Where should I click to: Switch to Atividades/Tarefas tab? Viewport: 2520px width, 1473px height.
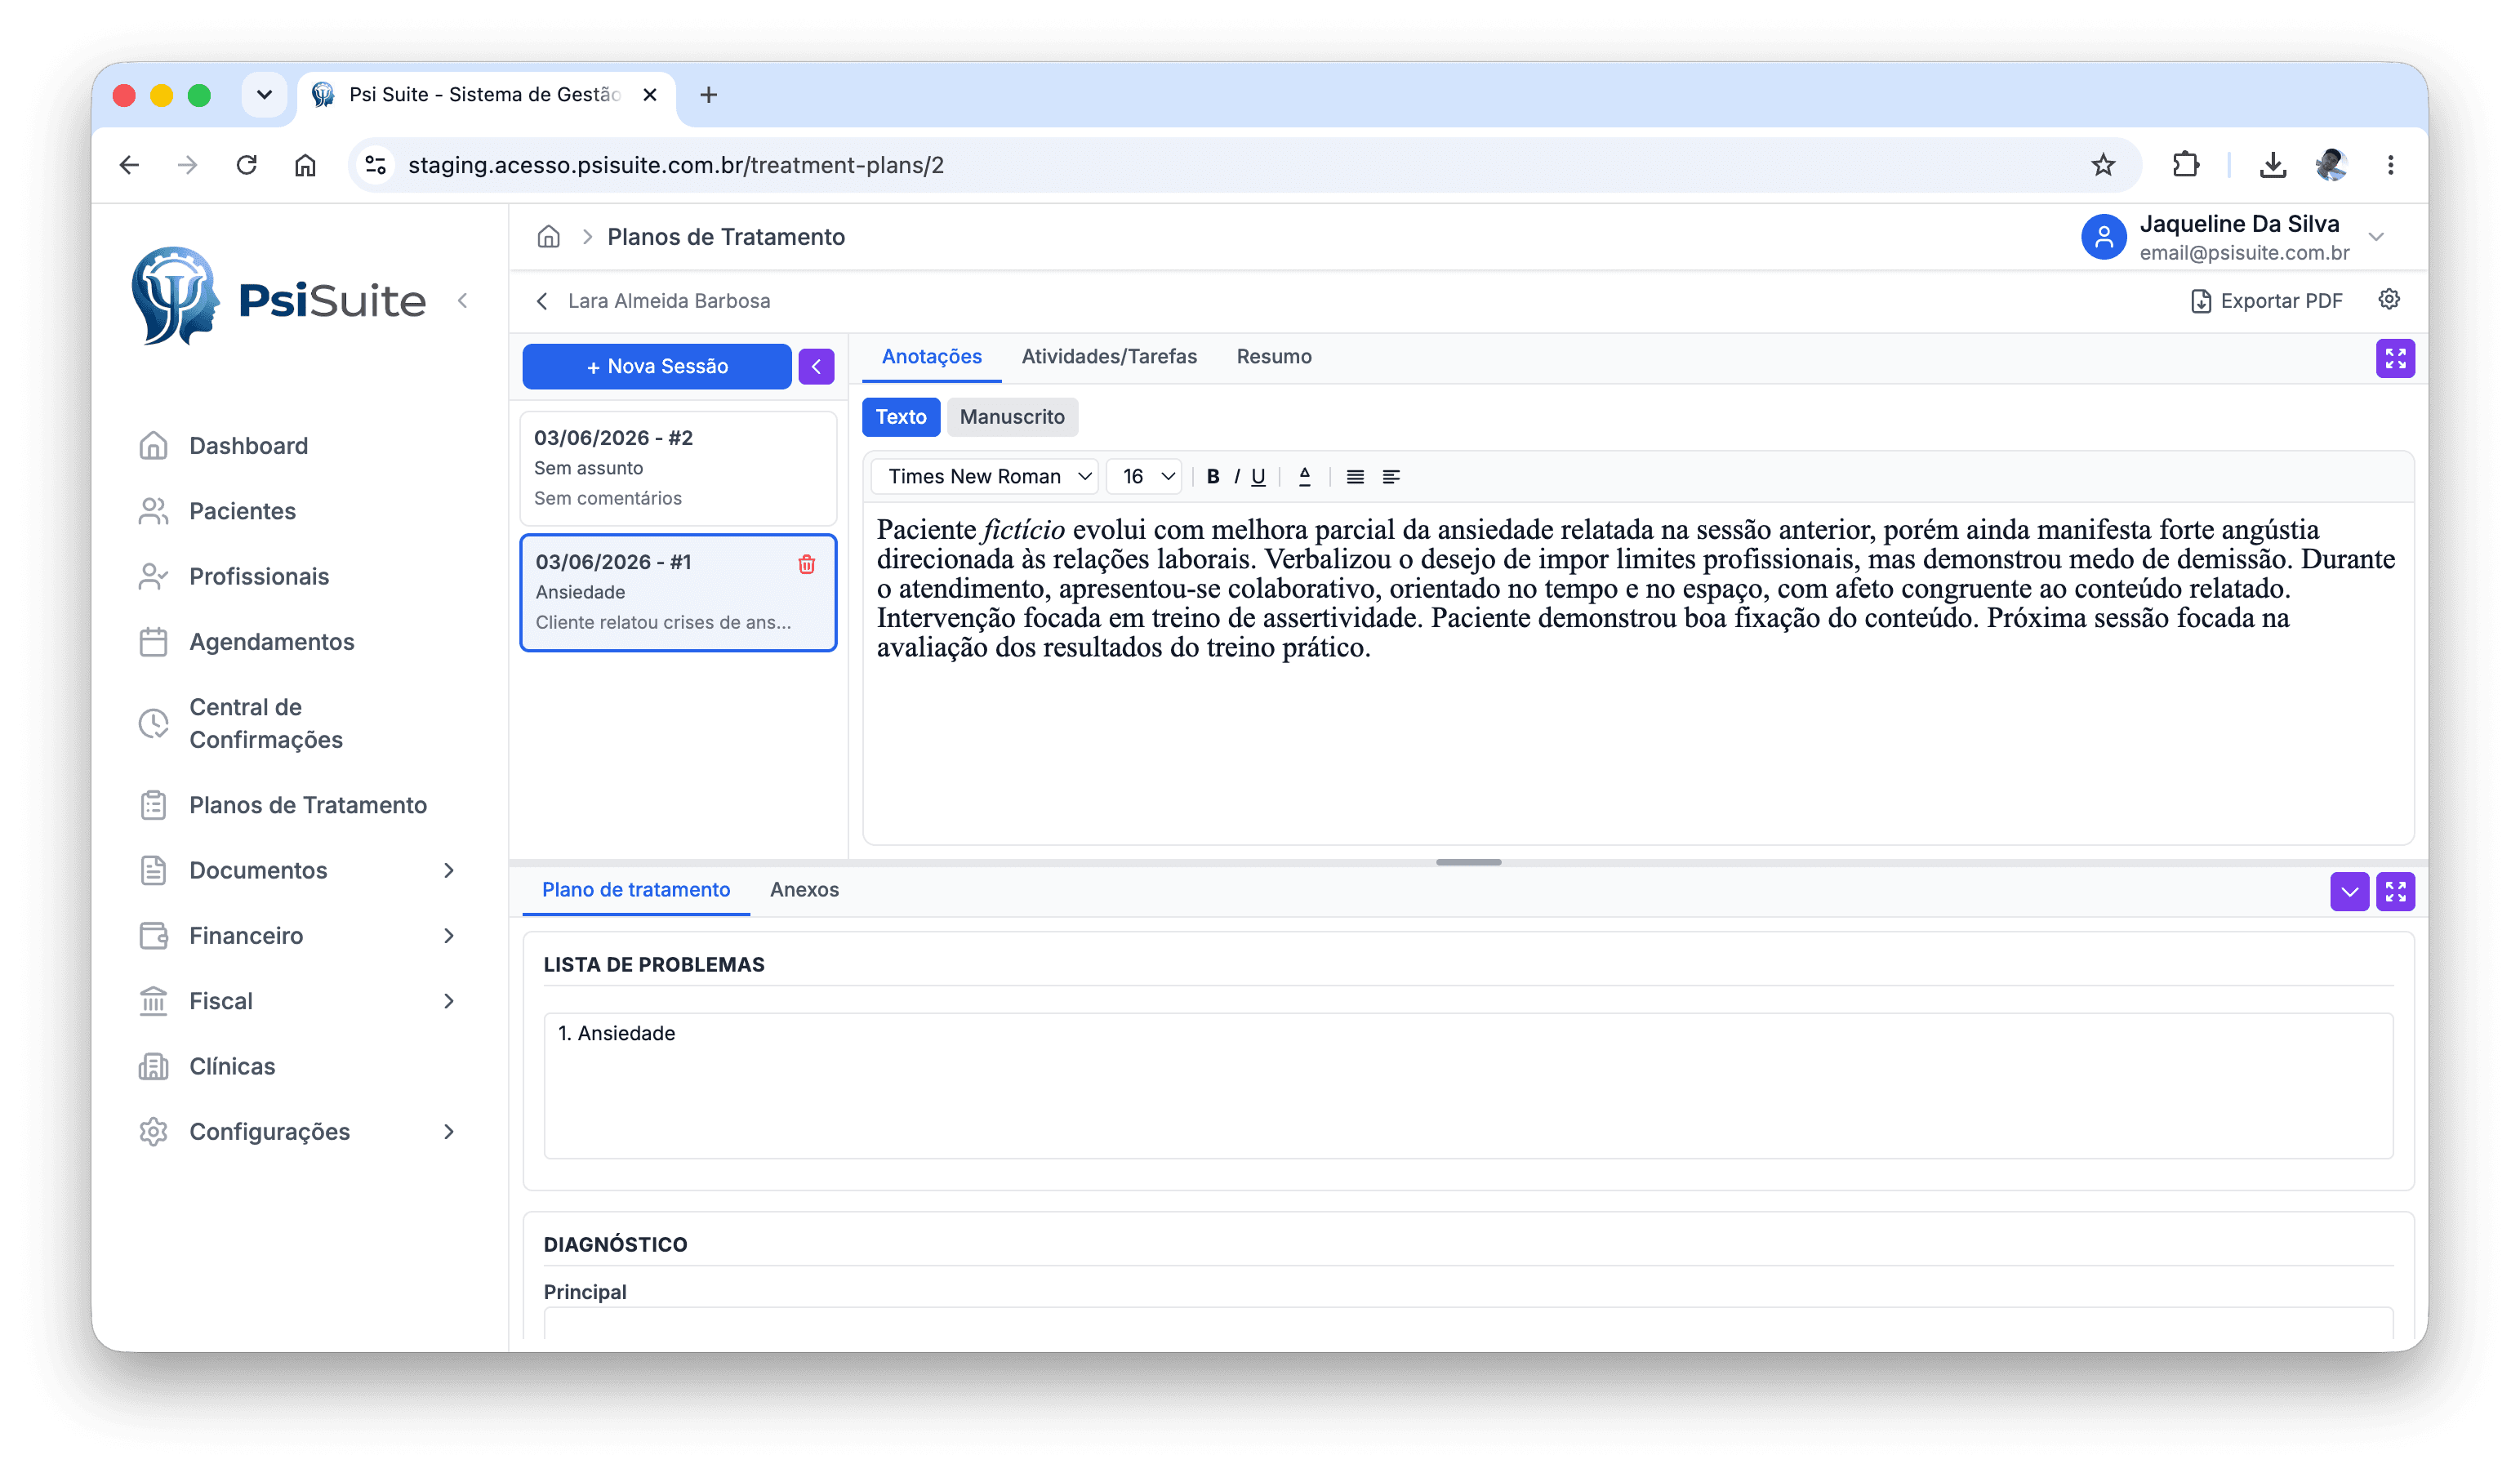coord(1108,356)
